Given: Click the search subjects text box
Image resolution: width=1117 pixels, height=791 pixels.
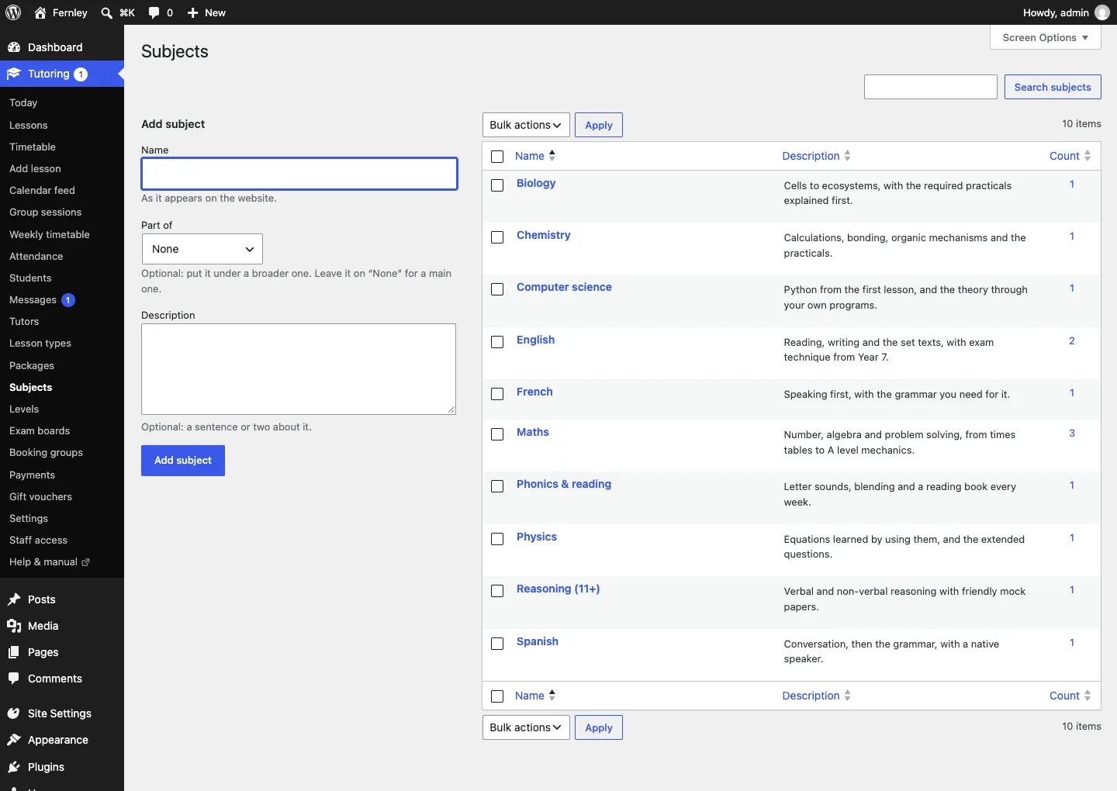Looking at the screenshot, I should click(931, 87).
